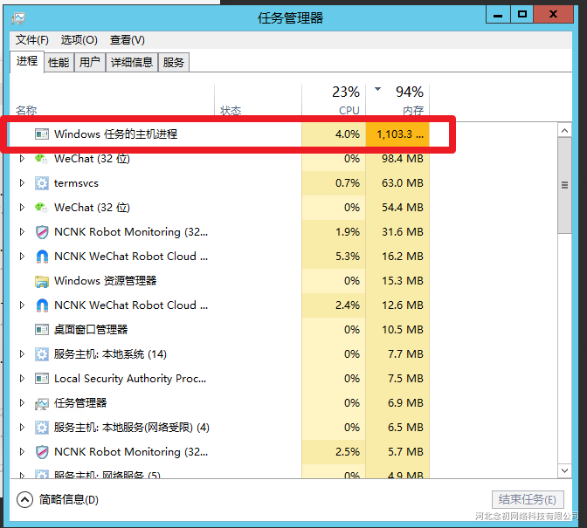587x528 pixels.
Task: Sort by the 94% 内存 column header
Action: tap(397, 100)
